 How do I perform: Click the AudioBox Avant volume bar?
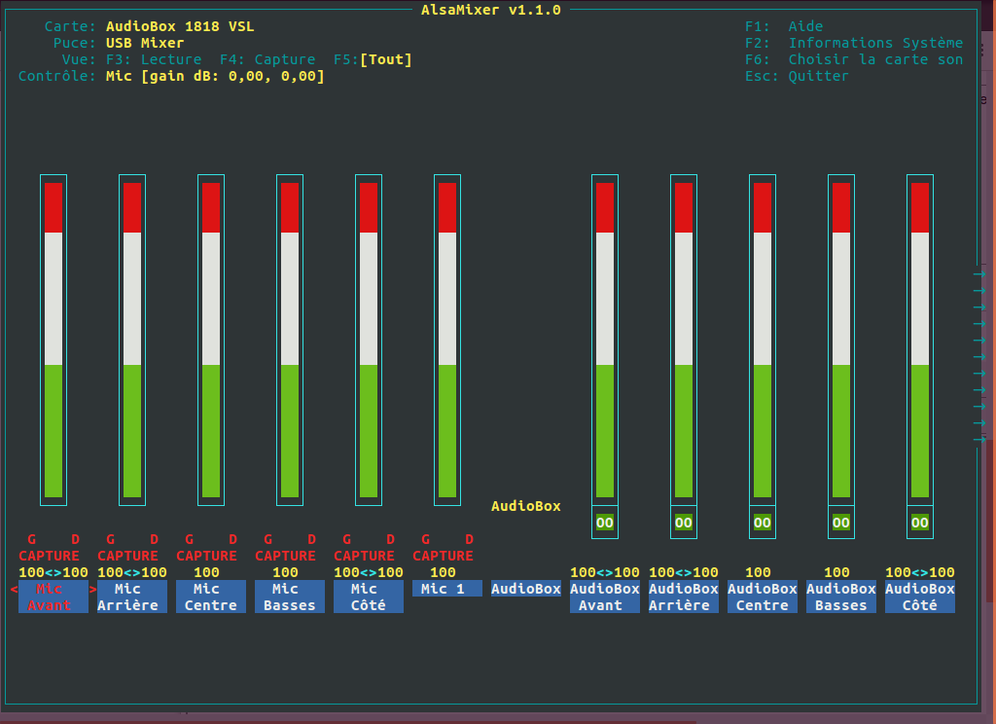click(605, 340)
